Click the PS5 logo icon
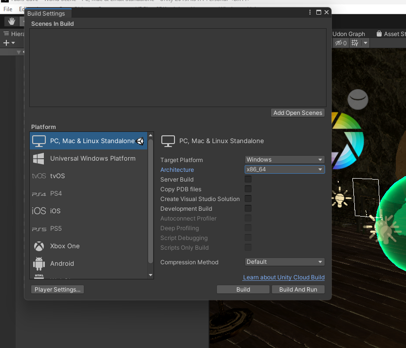The image size is (406, 348). 39,229
